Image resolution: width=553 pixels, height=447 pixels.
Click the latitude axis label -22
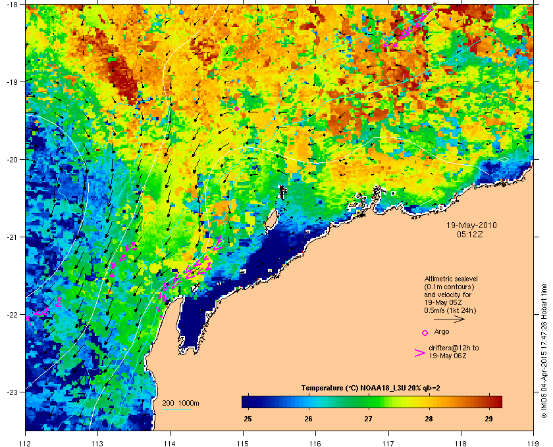[x=12, y=314]
